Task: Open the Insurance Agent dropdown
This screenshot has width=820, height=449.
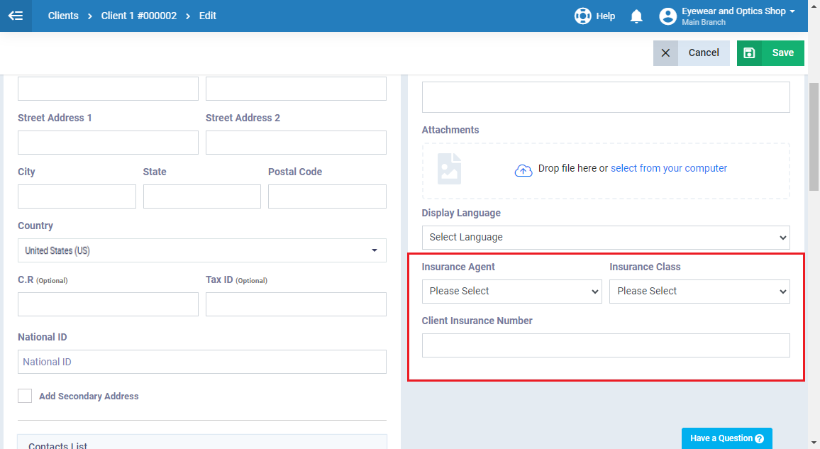Action: point(511,291)
